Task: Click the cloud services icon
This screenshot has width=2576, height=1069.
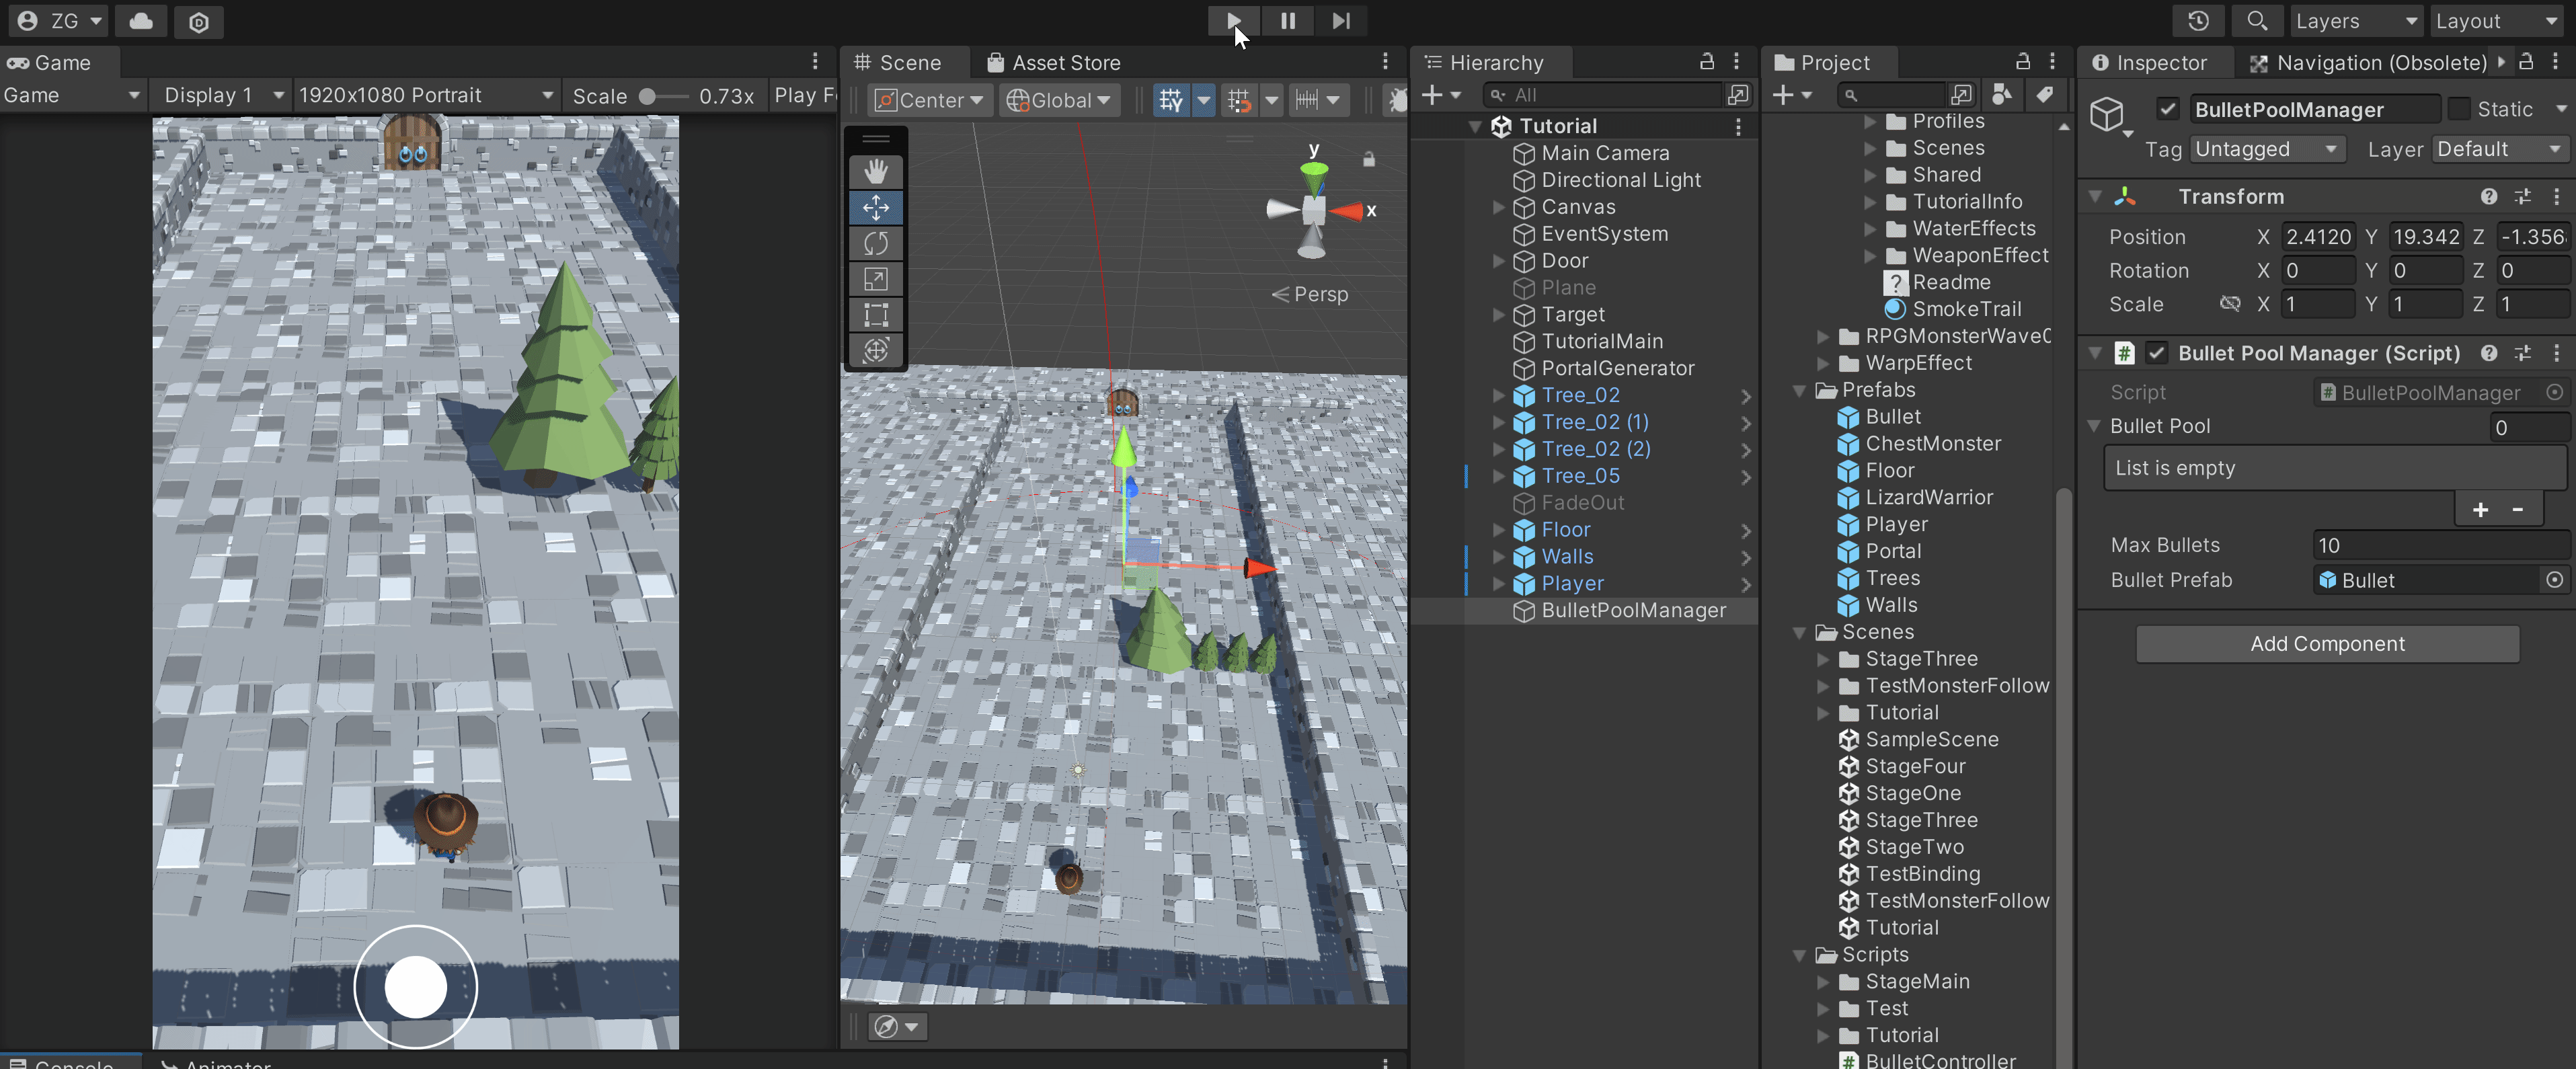Action: [141, 21]
